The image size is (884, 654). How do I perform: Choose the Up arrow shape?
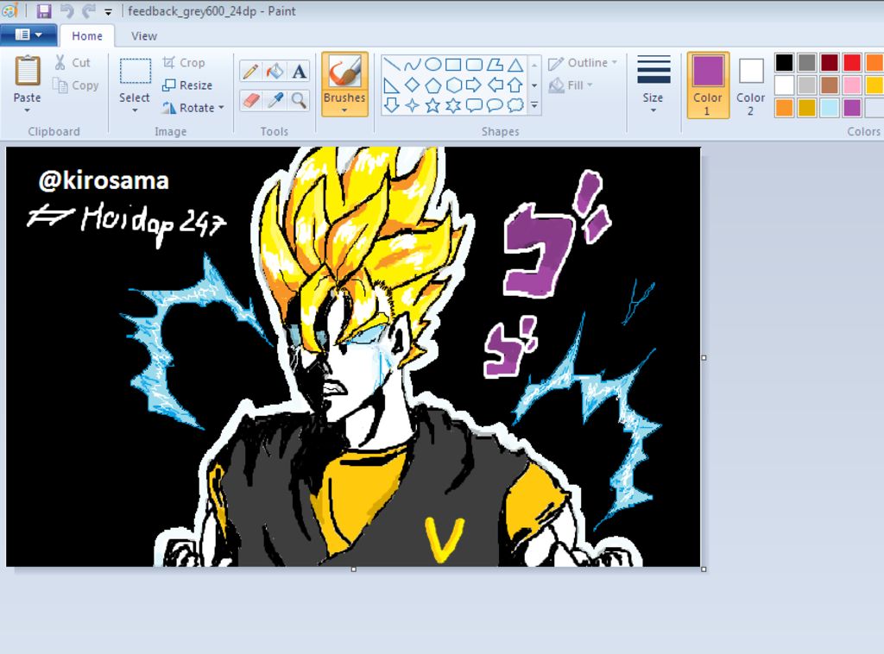coord(515,85)
